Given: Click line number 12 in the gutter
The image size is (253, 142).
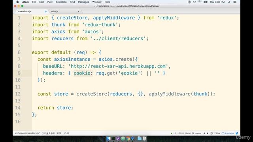Looking at the screenshot, I should click(18, 94).
